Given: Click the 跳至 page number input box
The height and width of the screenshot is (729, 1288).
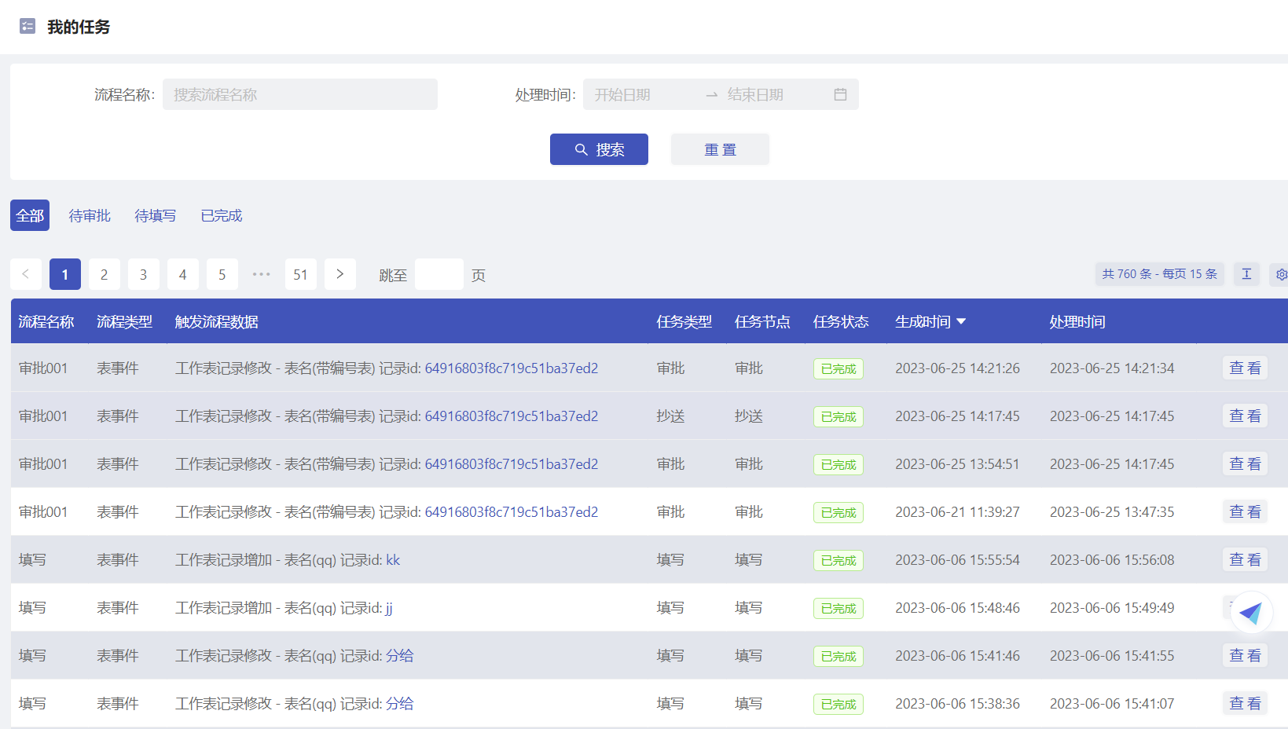Looking at the screenshot, I should pyautogui.click(x=439, y=274).
